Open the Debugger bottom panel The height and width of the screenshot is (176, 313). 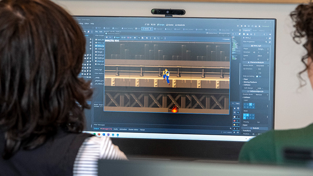click(106, 129)
